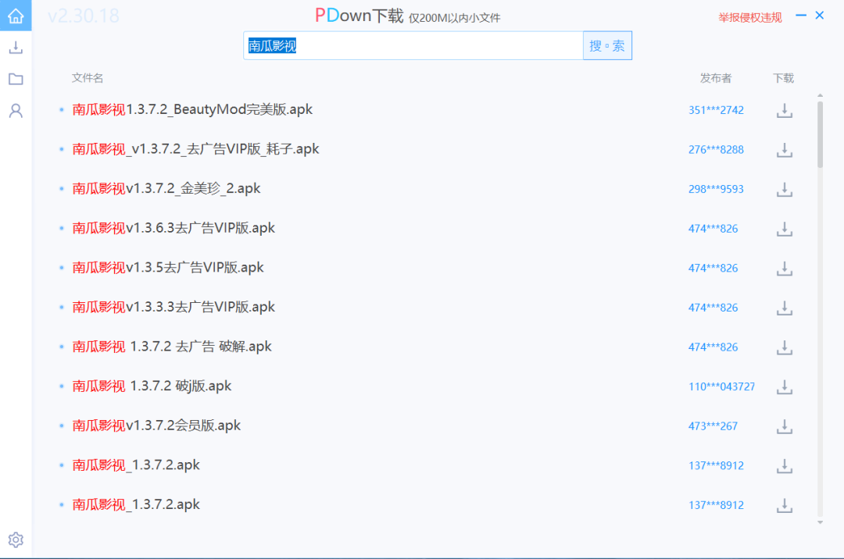Image resolution: width=844 pixels, height=559 pixels.
Task: Minimize the PDown window
Action: click(801, 16)
